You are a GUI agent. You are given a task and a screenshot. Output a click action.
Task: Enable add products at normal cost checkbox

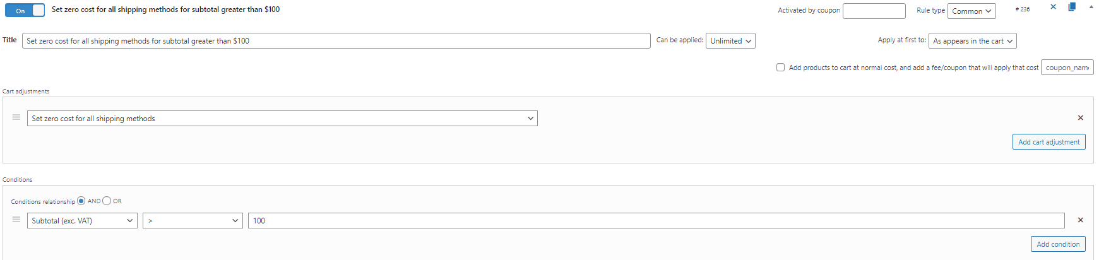pos(781,68)
